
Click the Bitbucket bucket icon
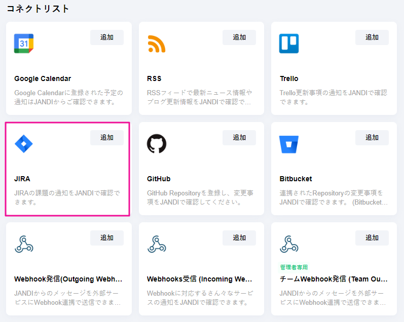coord(289,144)
